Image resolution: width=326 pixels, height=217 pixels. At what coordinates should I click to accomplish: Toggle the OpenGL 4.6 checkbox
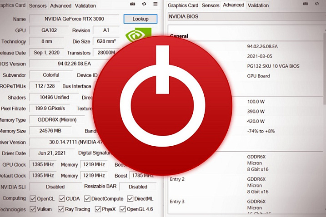pyautogui.click(x=123, y=209)
